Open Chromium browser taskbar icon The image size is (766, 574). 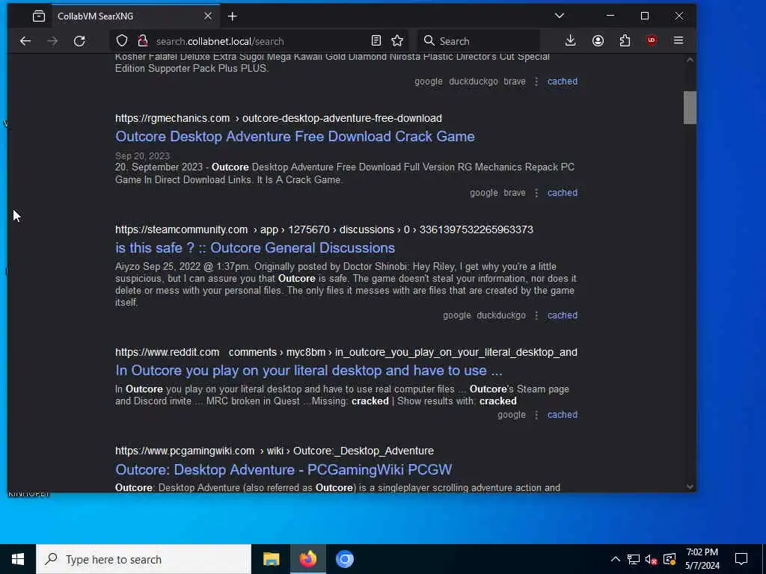344,559
